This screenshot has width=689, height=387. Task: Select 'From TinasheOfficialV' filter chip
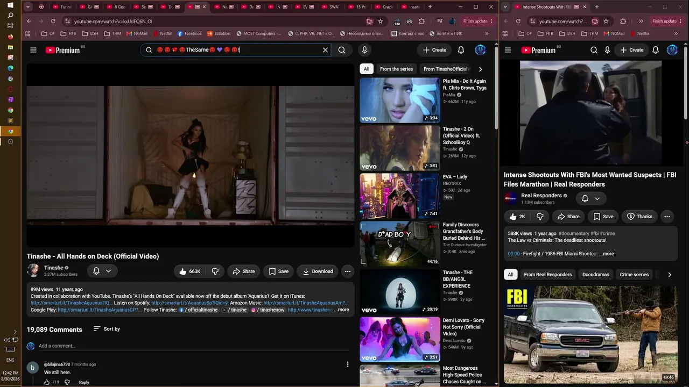pyautogui.click(x=447, y=69)
